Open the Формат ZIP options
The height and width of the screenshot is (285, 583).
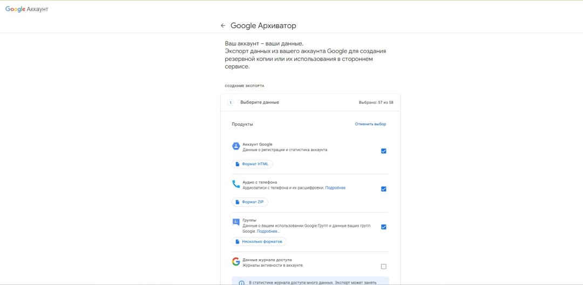coord(250,202)
